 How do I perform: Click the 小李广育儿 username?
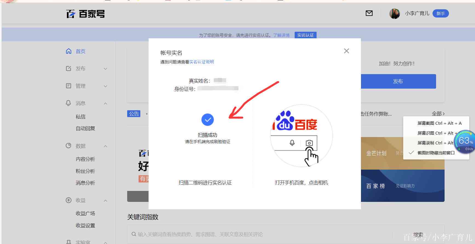coord(417,13)
